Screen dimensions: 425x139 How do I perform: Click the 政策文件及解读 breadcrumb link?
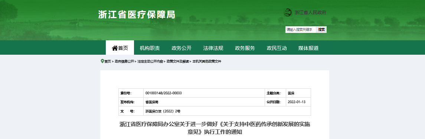[x=177, y=61]
